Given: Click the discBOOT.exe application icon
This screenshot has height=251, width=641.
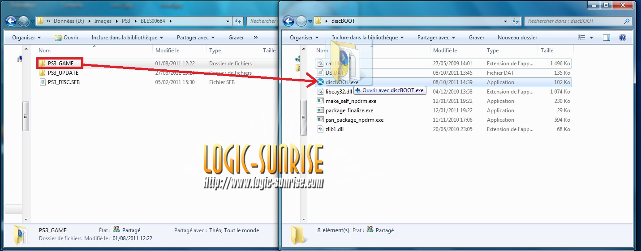Looking at the screenshot, I should [320, 82].
